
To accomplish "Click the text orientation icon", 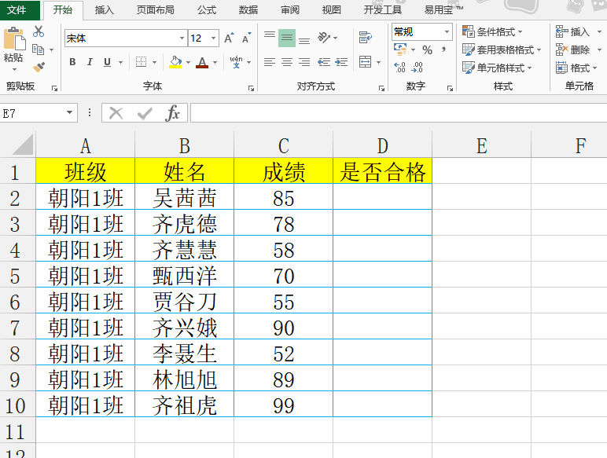I will click(324, 38).
